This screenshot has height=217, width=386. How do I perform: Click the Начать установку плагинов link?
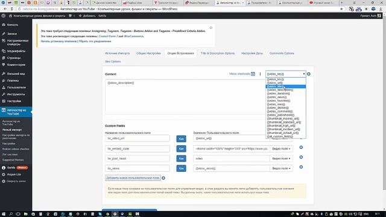point(59,42)
